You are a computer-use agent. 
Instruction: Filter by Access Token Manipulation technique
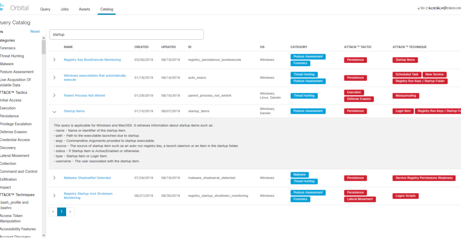11,218
